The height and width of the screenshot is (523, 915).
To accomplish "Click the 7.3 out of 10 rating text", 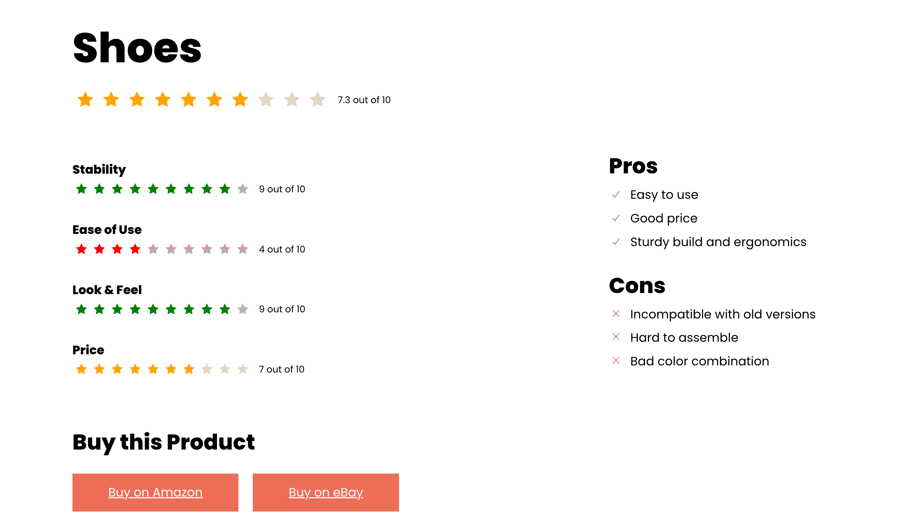I will (364, 100).
